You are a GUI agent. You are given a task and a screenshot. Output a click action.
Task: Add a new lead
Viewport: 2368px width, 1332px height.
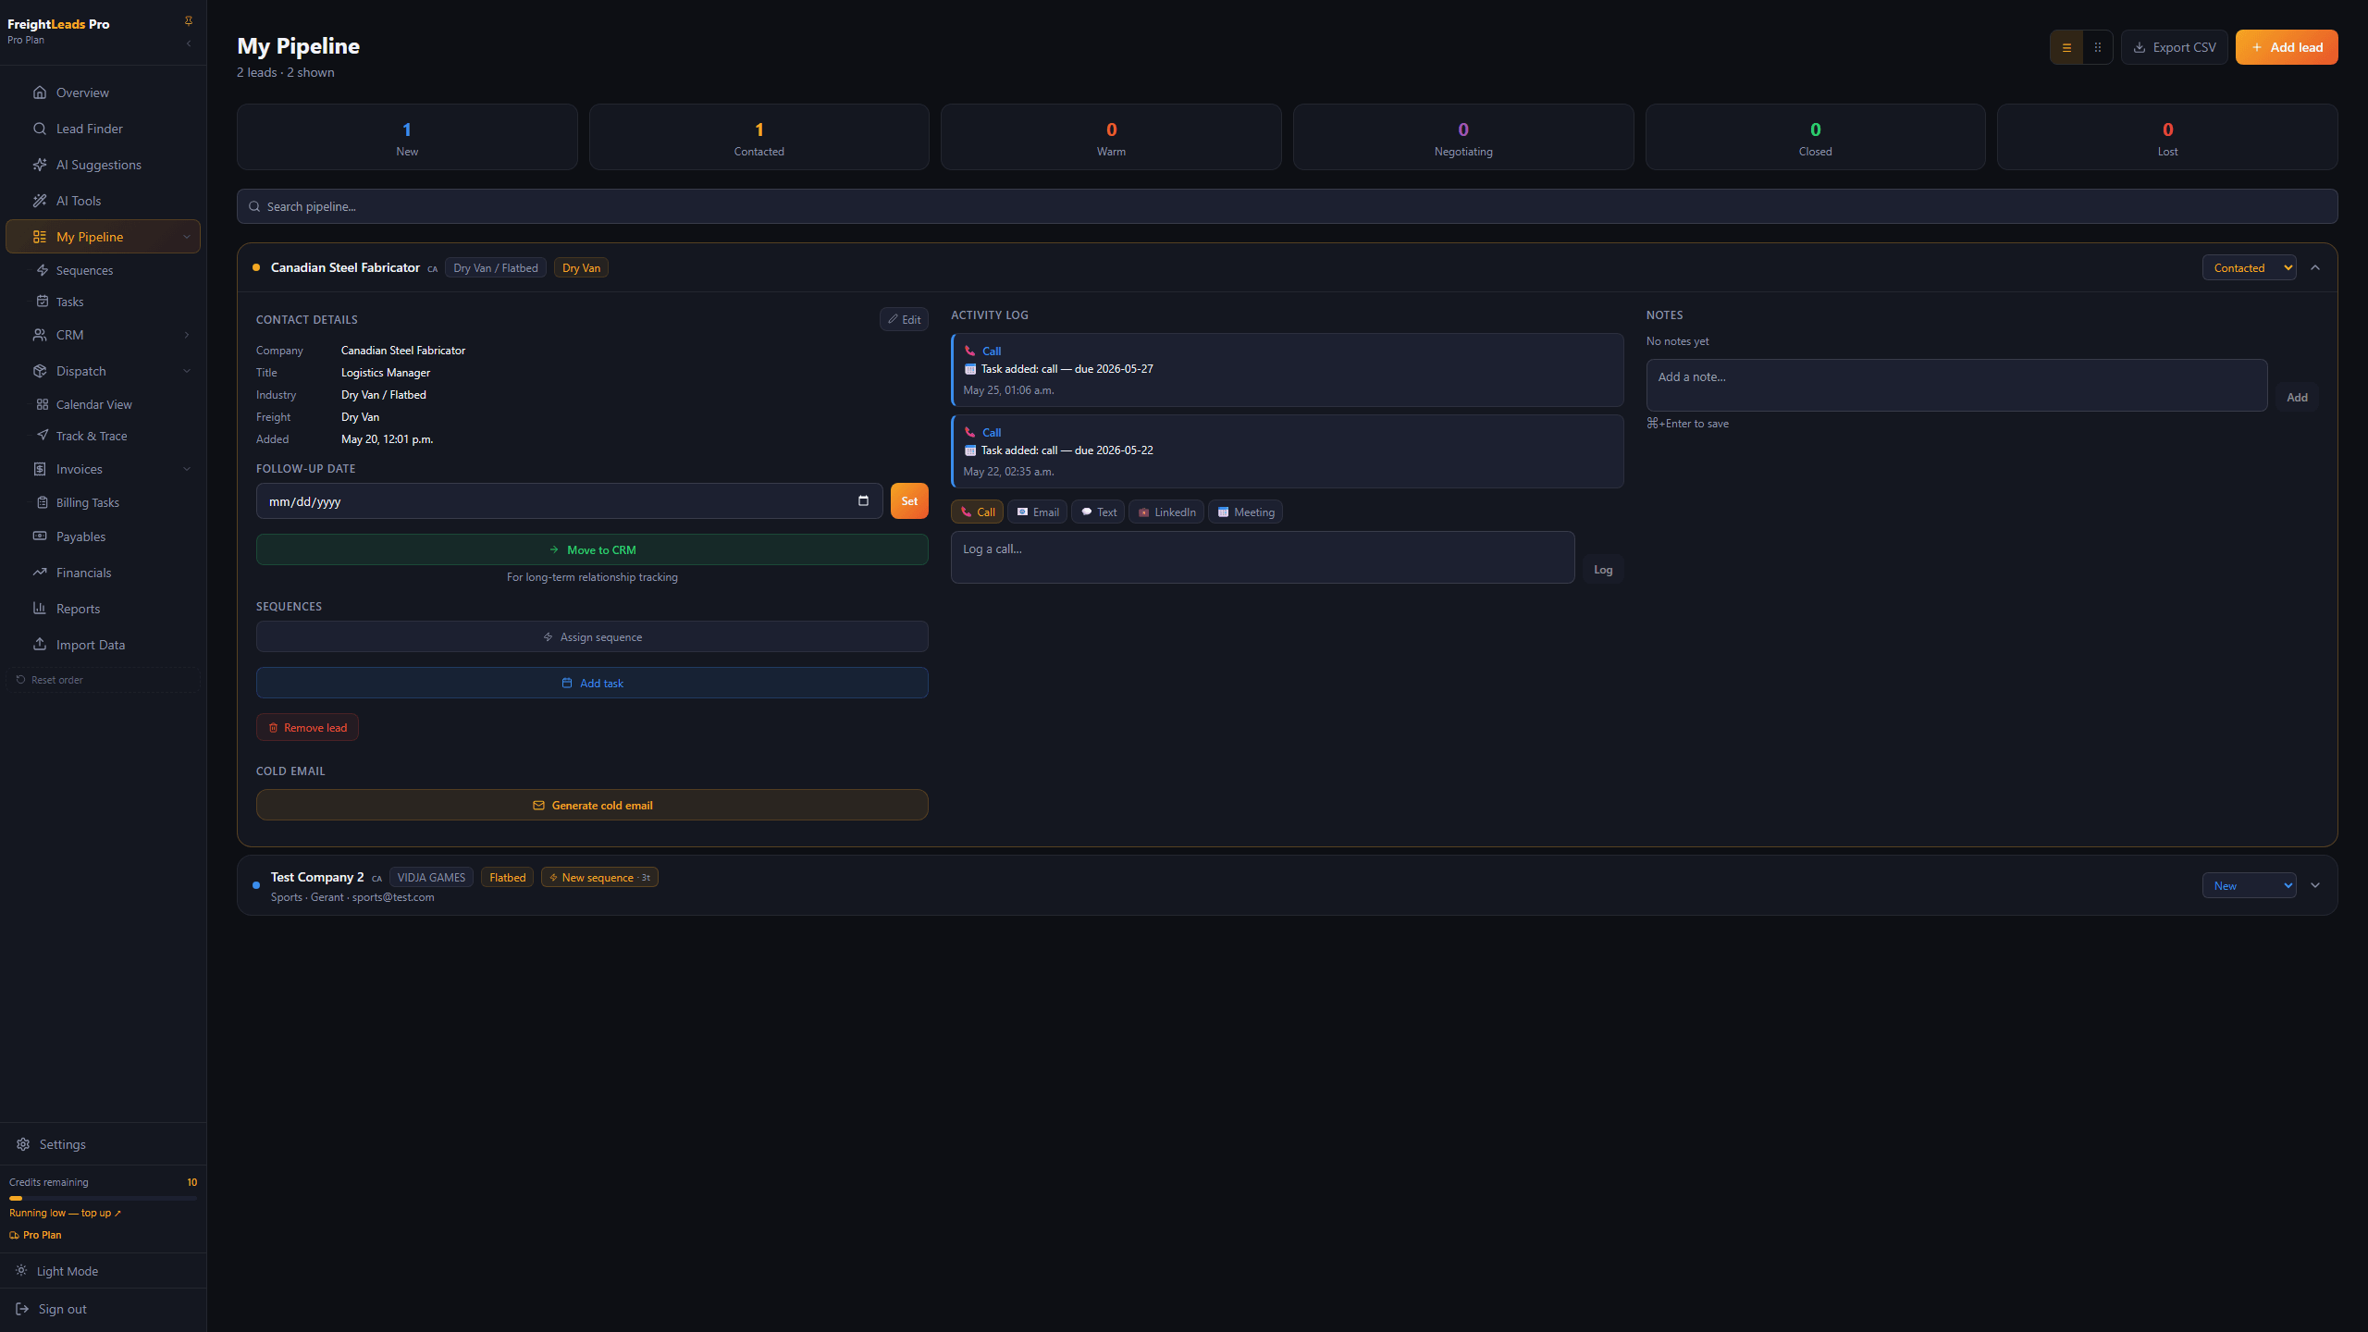coord(2287,47)
